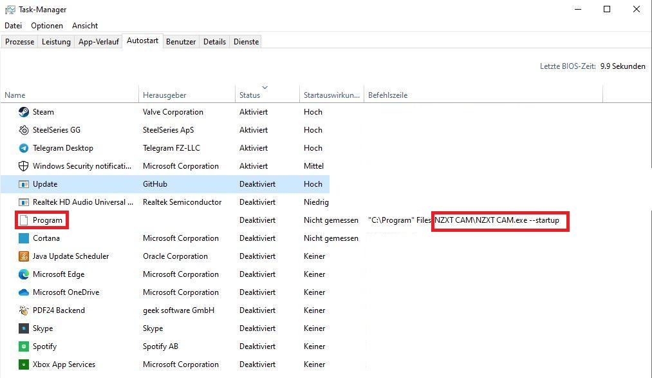Select the Update entry name

(45, 184)
